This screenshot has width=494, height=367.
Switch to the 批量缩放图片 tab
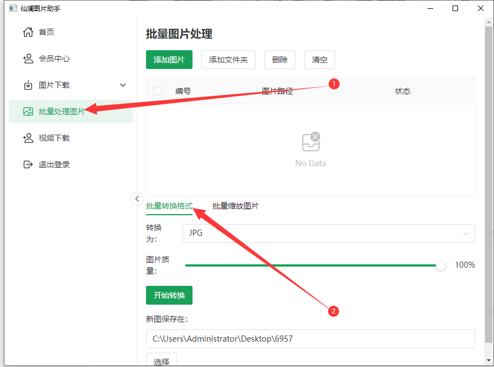pos(235,206)
